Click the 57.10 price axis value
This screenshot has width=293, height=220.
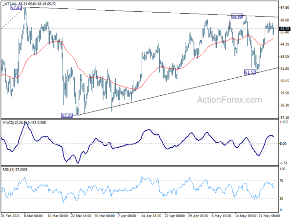[x=285, y=117]
